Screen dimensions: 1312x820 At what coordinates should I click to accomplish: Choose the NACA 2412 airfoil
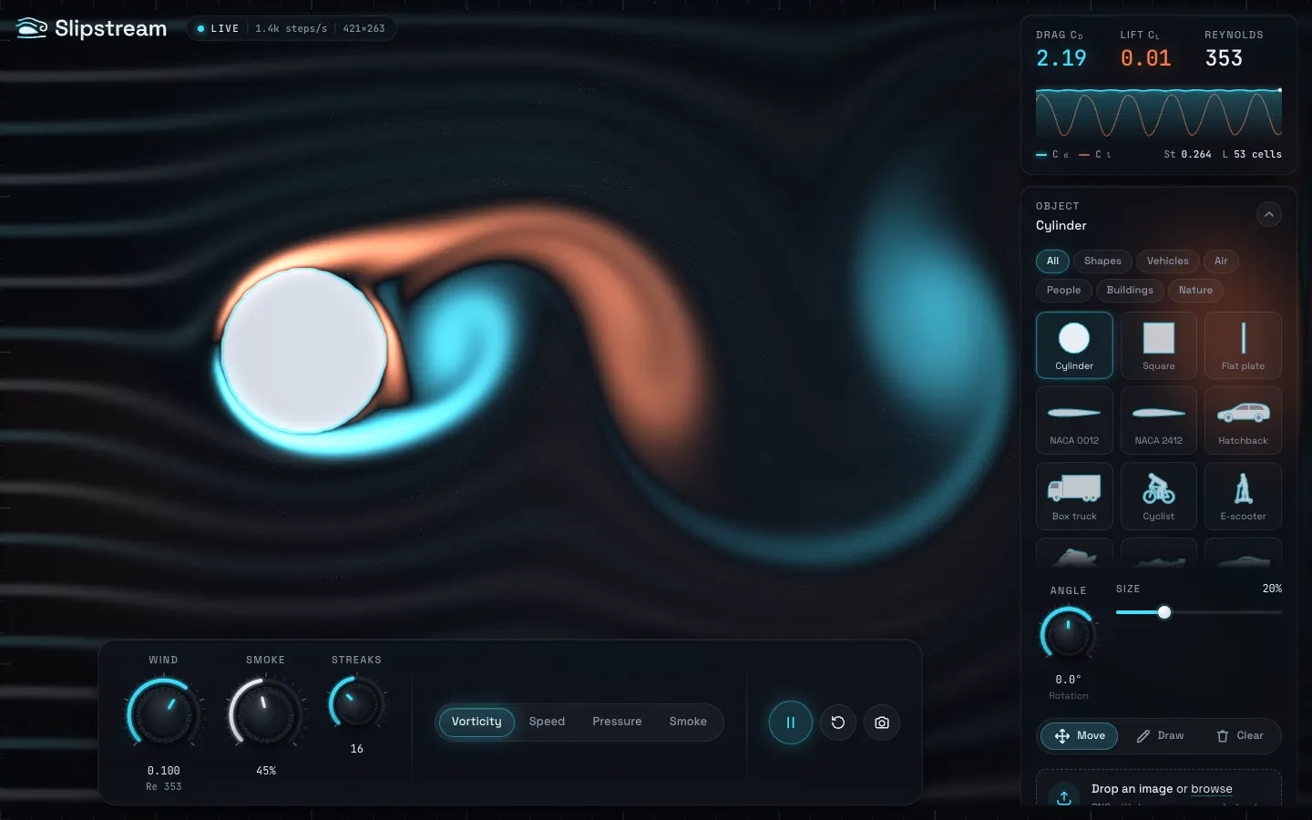tap(1159, 420)
